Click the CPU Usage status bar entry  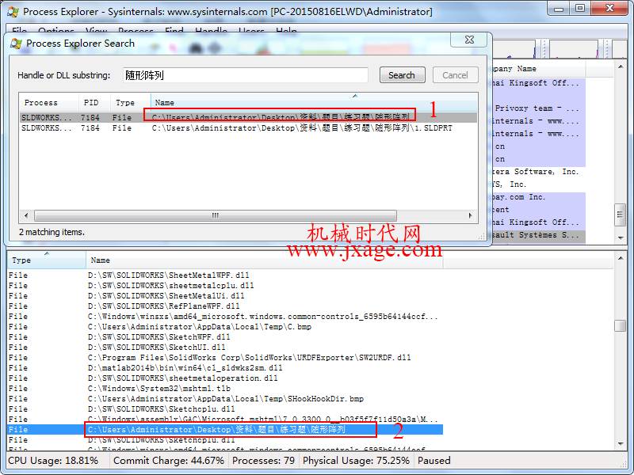tap(53, 461)
